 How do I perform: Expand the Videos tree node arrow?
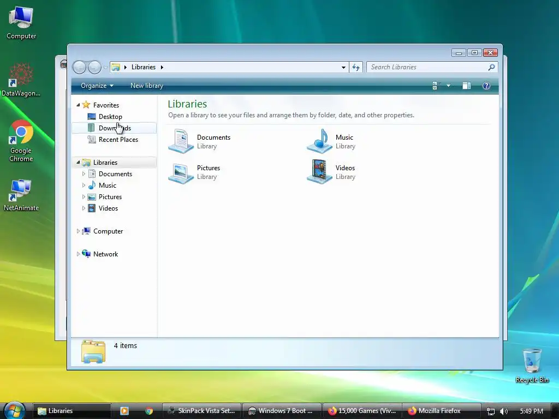tap(84, 208)
